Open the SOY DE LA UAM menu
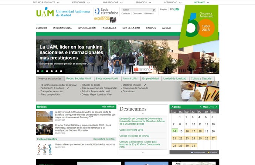255x165 pixels. pyautogui.click(x=131, y=28)
